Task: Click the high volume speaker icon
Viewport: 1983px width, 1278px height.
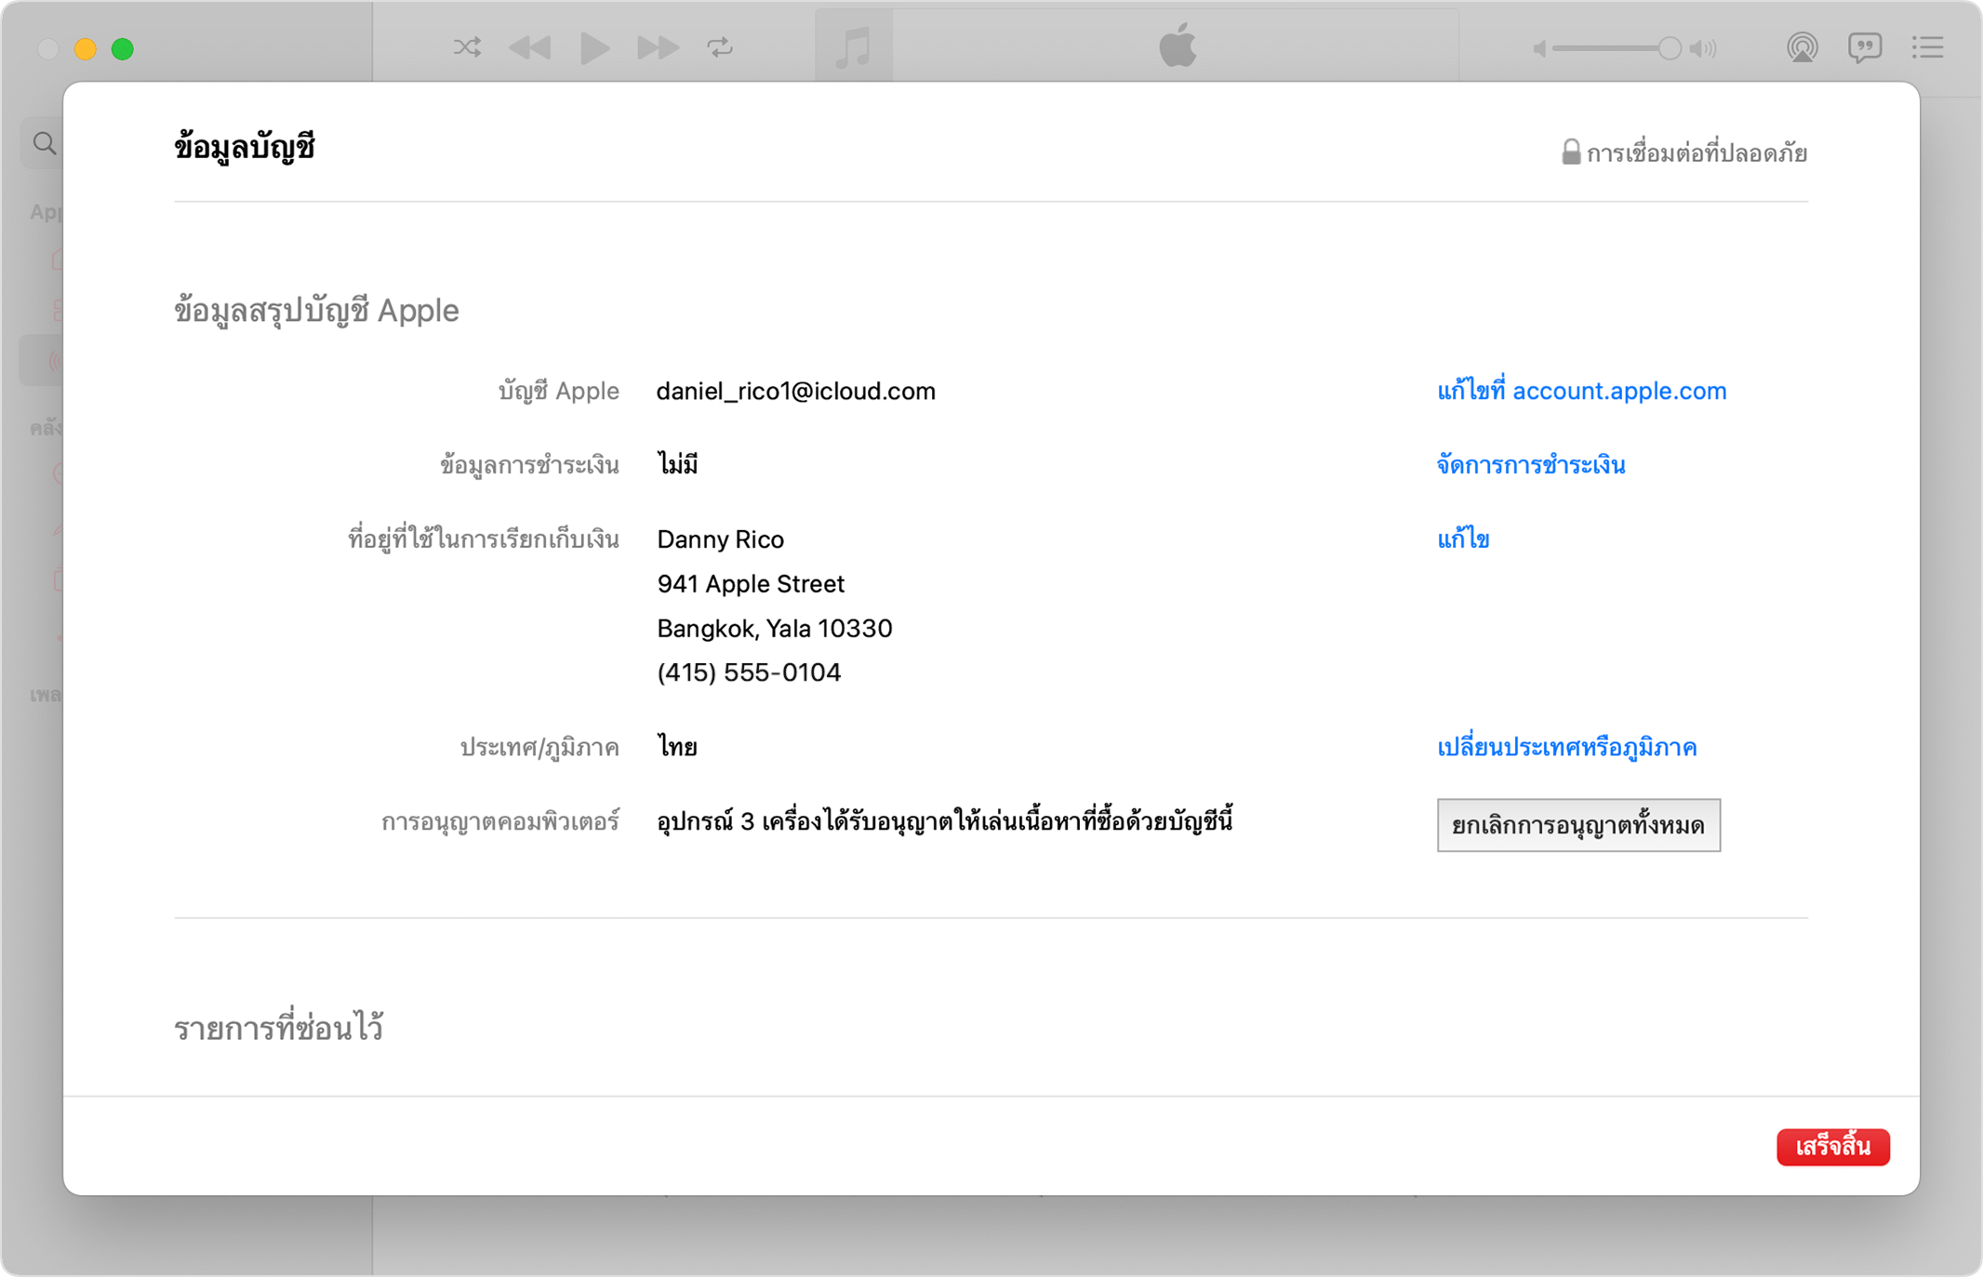Action: [x=1703, y=48]
